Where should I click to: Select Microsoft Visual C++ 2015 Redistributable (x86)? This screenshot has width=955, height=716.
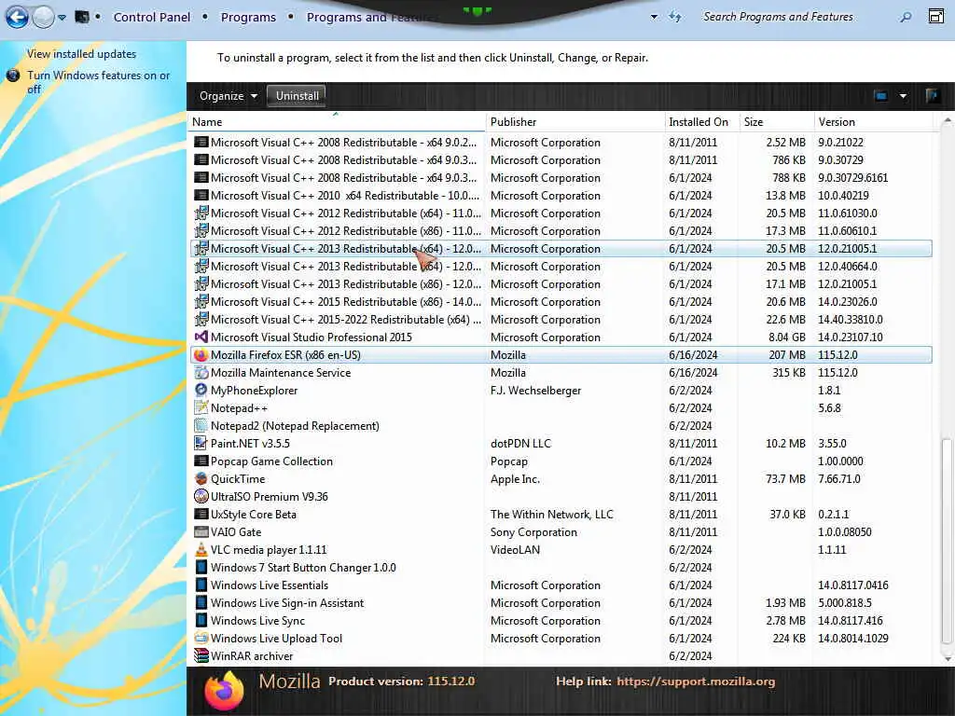point(561,301)
